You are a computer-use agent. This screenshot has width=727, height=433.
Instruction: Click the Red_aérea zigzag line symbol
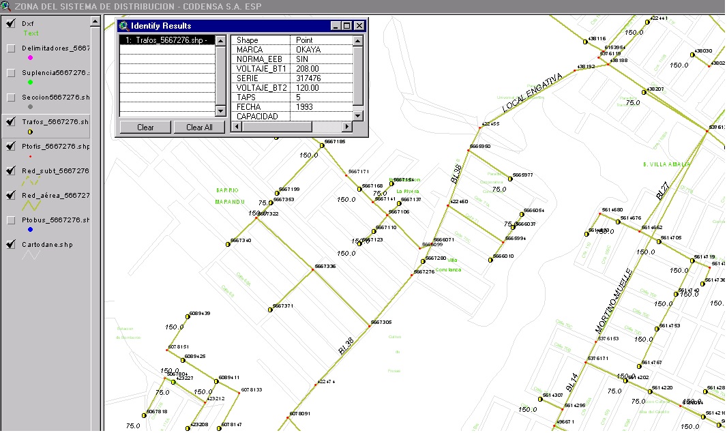click(31, 205)
